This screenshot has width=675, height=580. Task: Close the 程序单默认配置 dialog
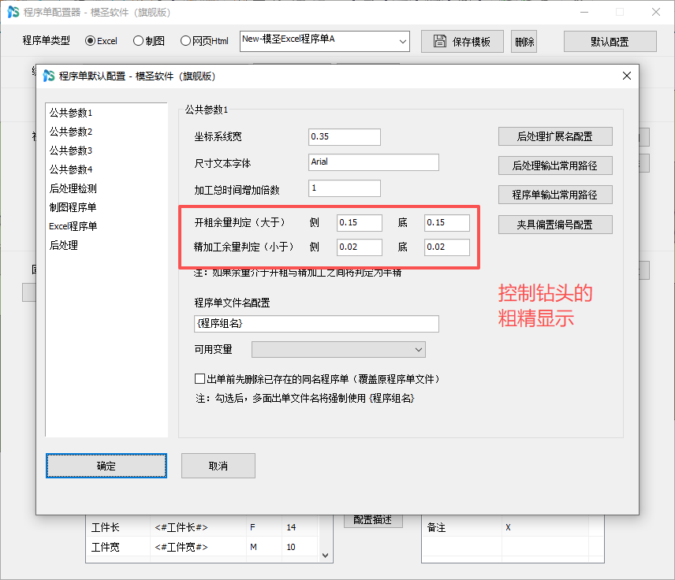tap(627, 76)
